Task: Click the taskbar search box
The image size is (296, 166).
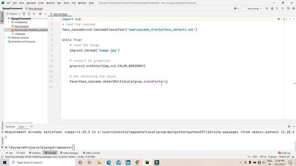Action: [42, 162]
